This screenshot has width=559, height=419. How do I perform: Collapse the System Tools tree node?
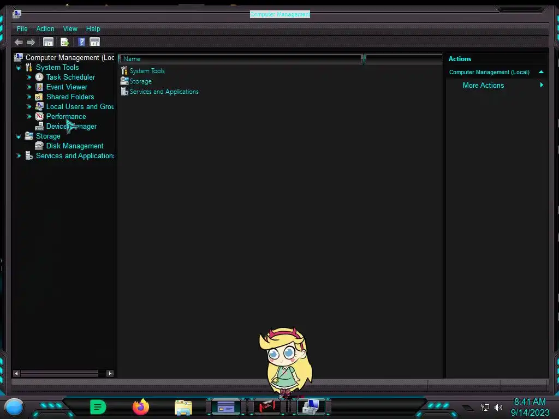[x=19, y=67]
